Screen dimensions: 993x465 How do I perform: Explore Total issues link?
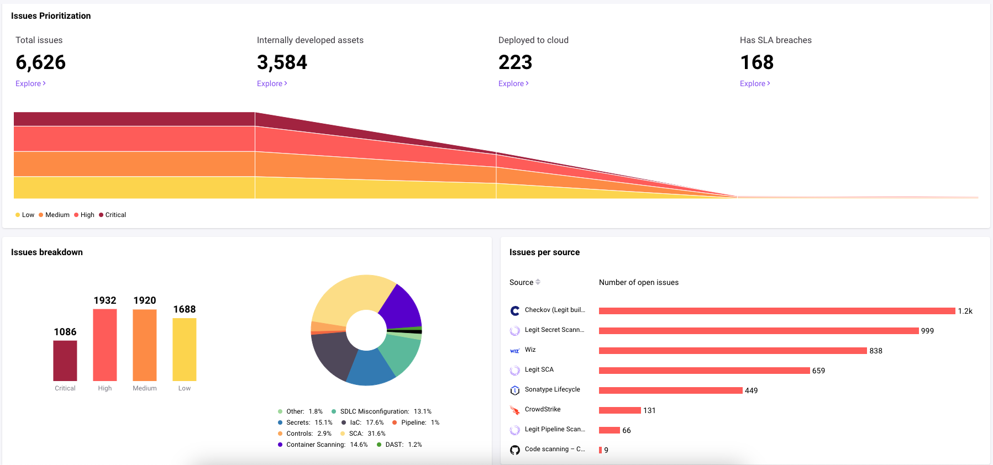click(30, 83)
